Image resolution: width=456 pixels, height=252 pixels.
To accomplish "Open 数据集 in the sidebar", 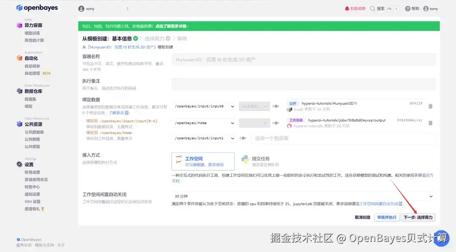I will click(x=30, y=99).
